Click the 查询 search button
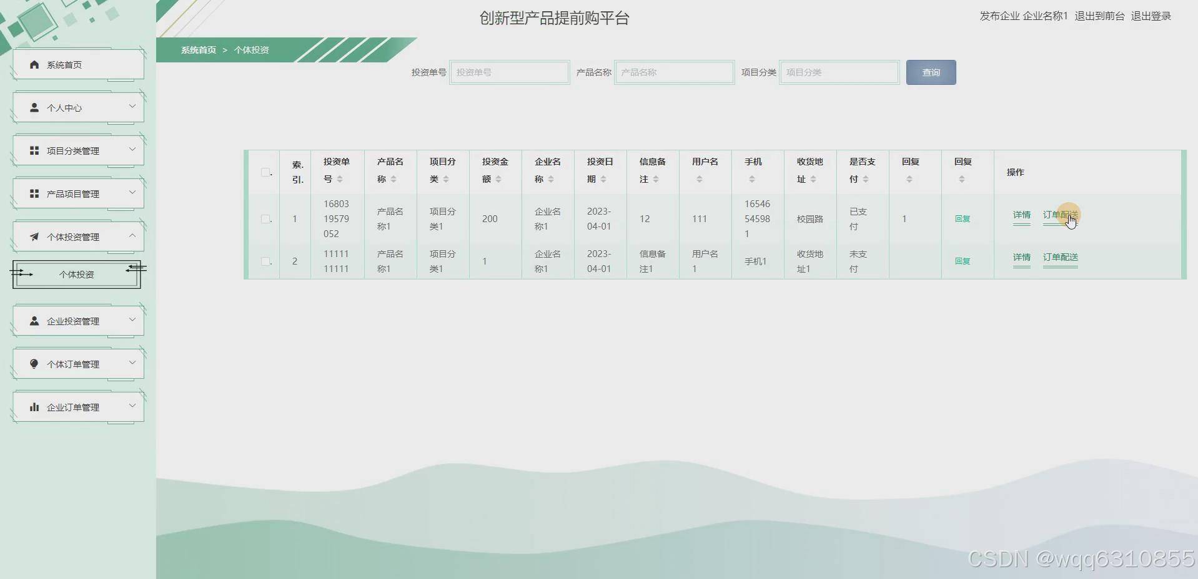 [931, 72]
